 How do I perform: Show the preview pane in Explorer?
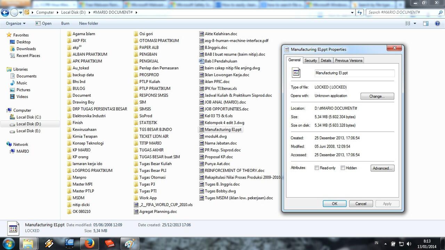pyautogui.click(x=426, y=23)
